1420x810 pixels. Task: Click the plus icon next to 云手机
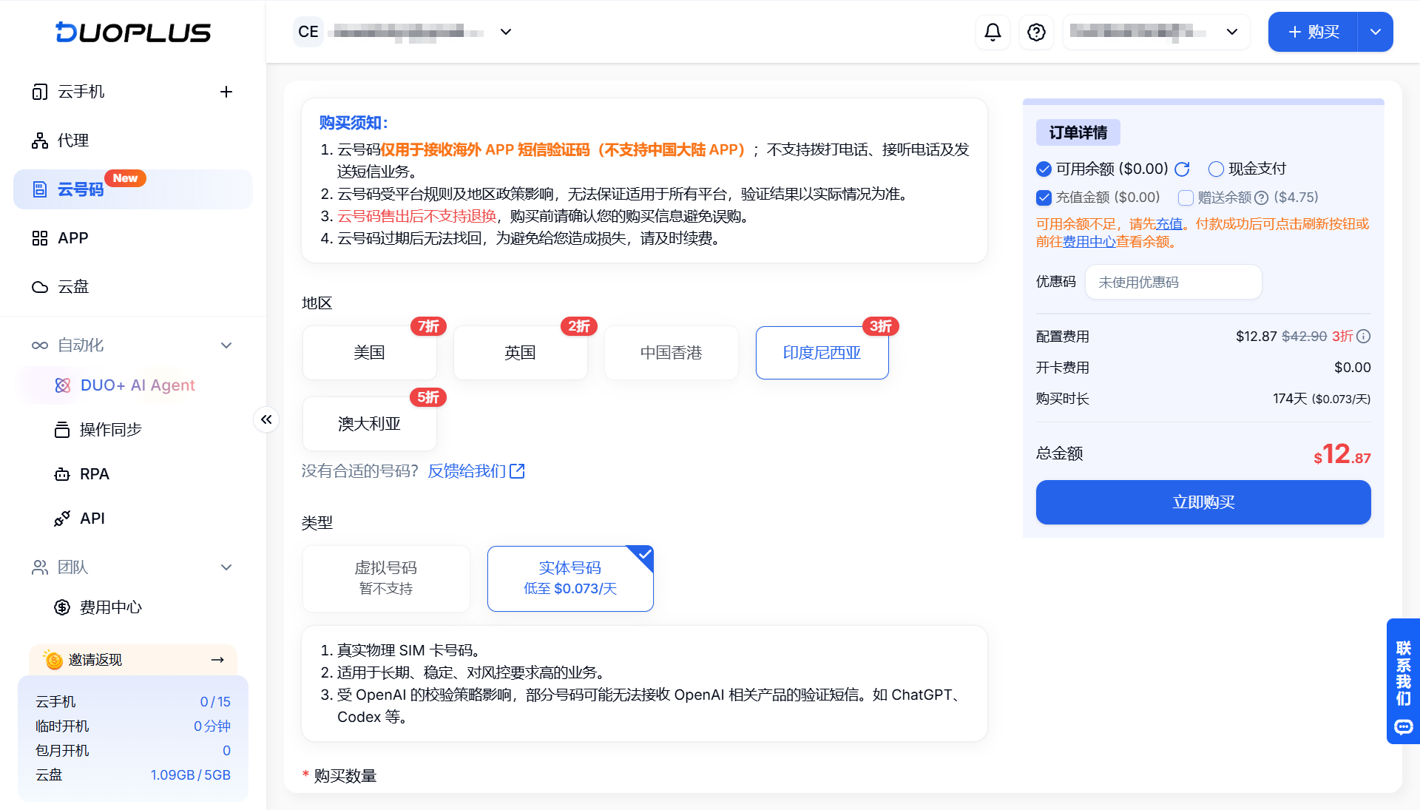(226, 92)
